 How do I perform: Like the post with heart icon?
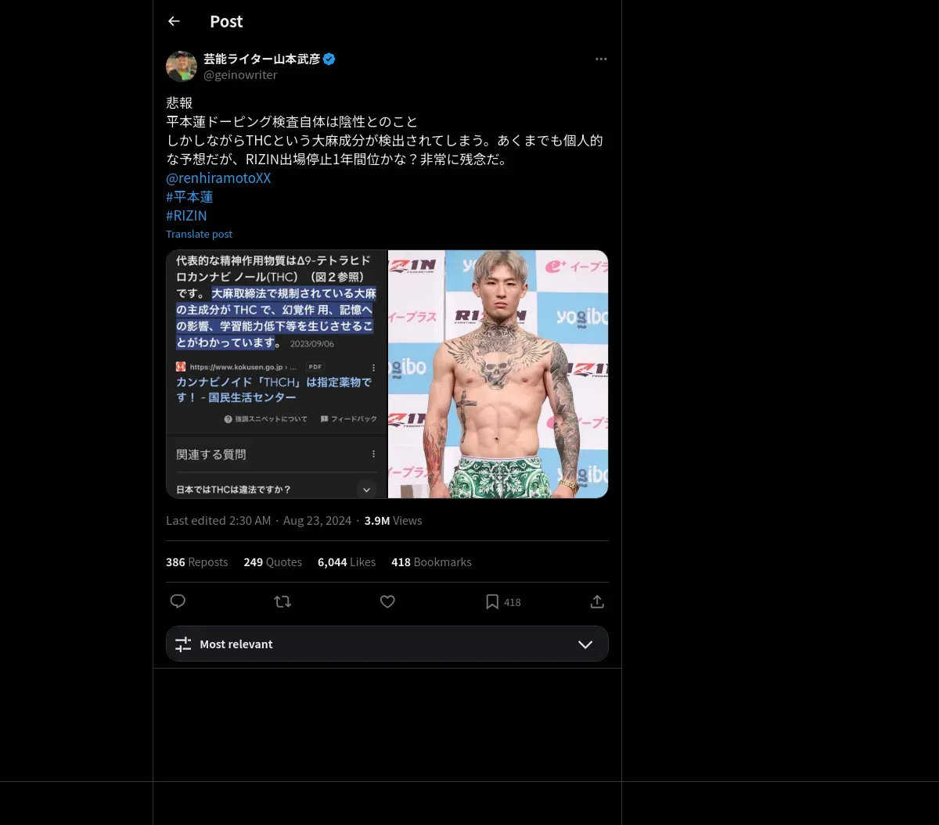(x=387, y=601)
